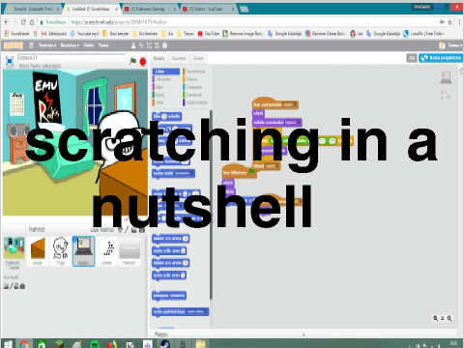Expand the tips help panel arrow
Viewport: 464px width, 348px height.
461,71
